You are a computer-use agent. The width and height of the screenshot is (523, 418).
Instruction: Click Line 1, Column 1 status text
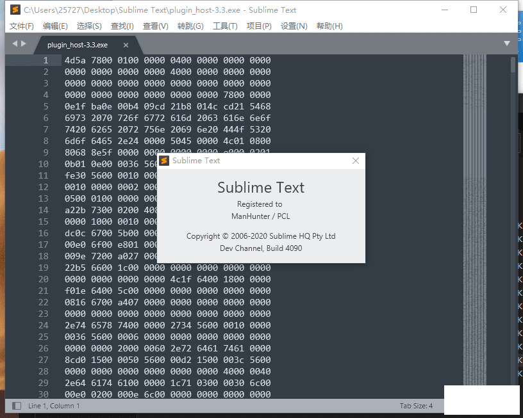click(54, 406)
